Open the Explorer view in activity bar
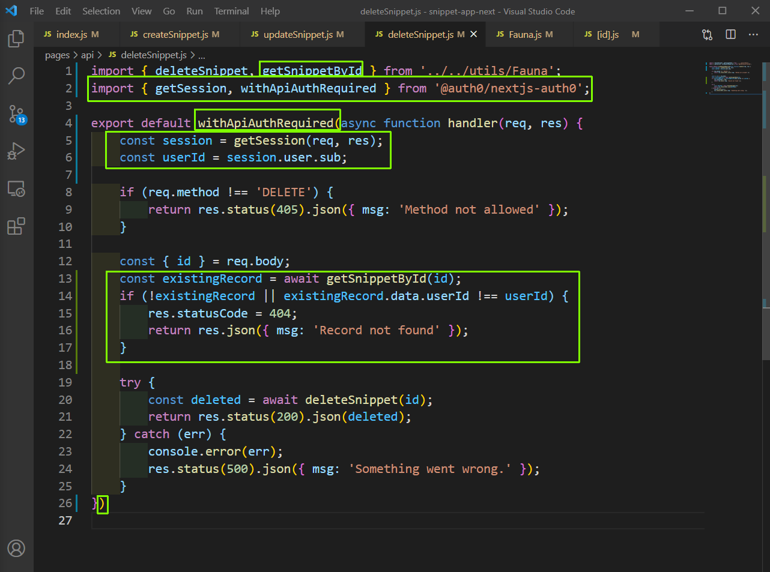The width and height of the screenshot is (770, 572). [x=16, y=39]
